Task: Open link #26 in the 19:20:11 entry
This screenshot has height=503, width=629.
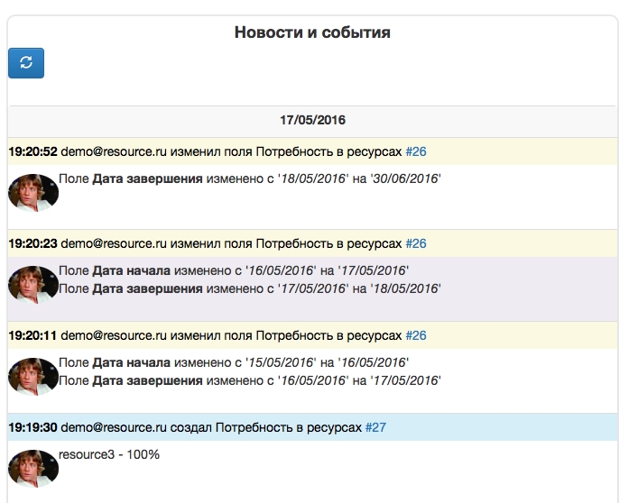Action: (x=415, y=335)
